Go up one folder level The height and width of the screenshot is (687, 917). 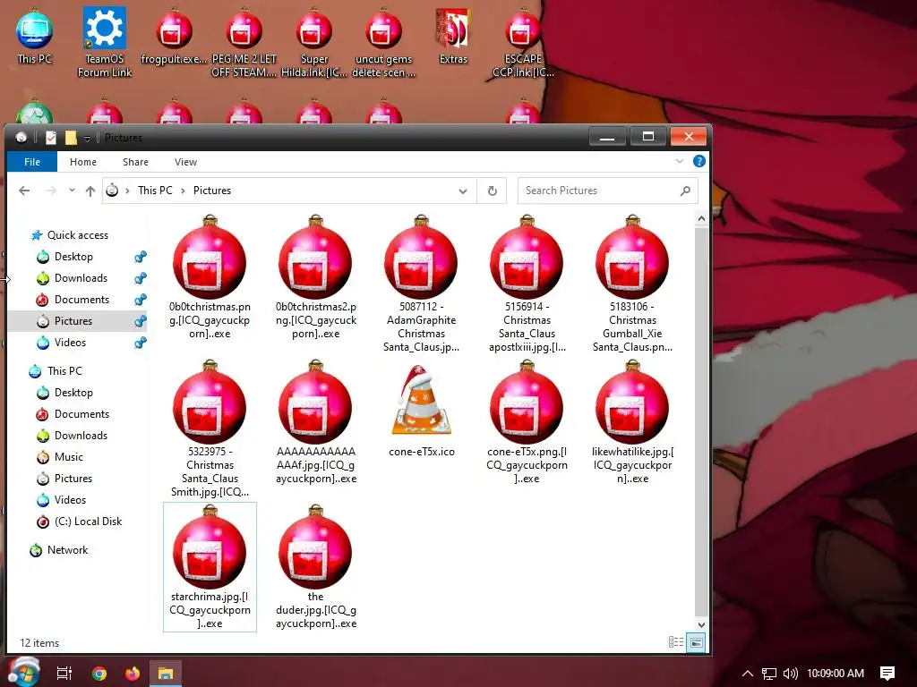[x=90, y=191]
